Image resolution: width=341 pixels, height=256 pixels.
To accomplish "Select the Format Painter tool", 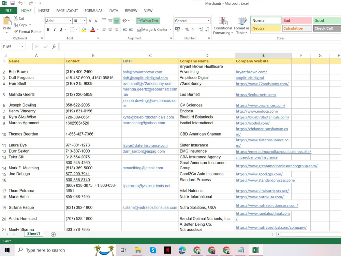I will 28,31.
